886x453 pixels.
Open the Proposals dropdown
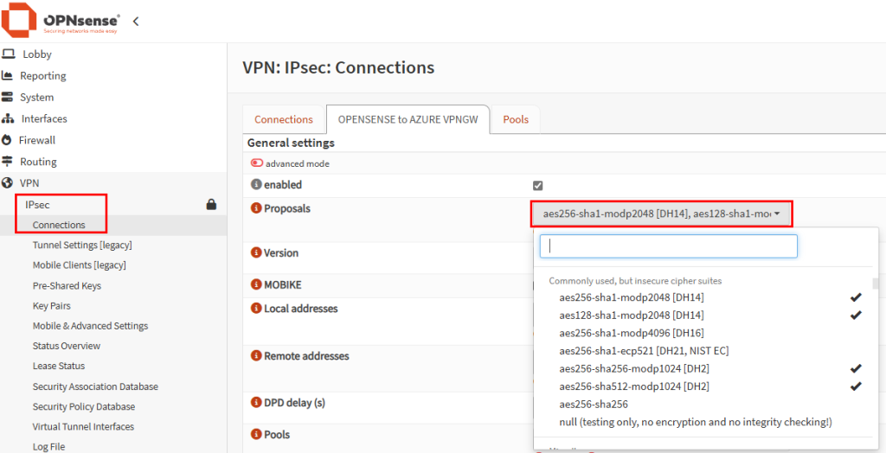tap(661, 214)
